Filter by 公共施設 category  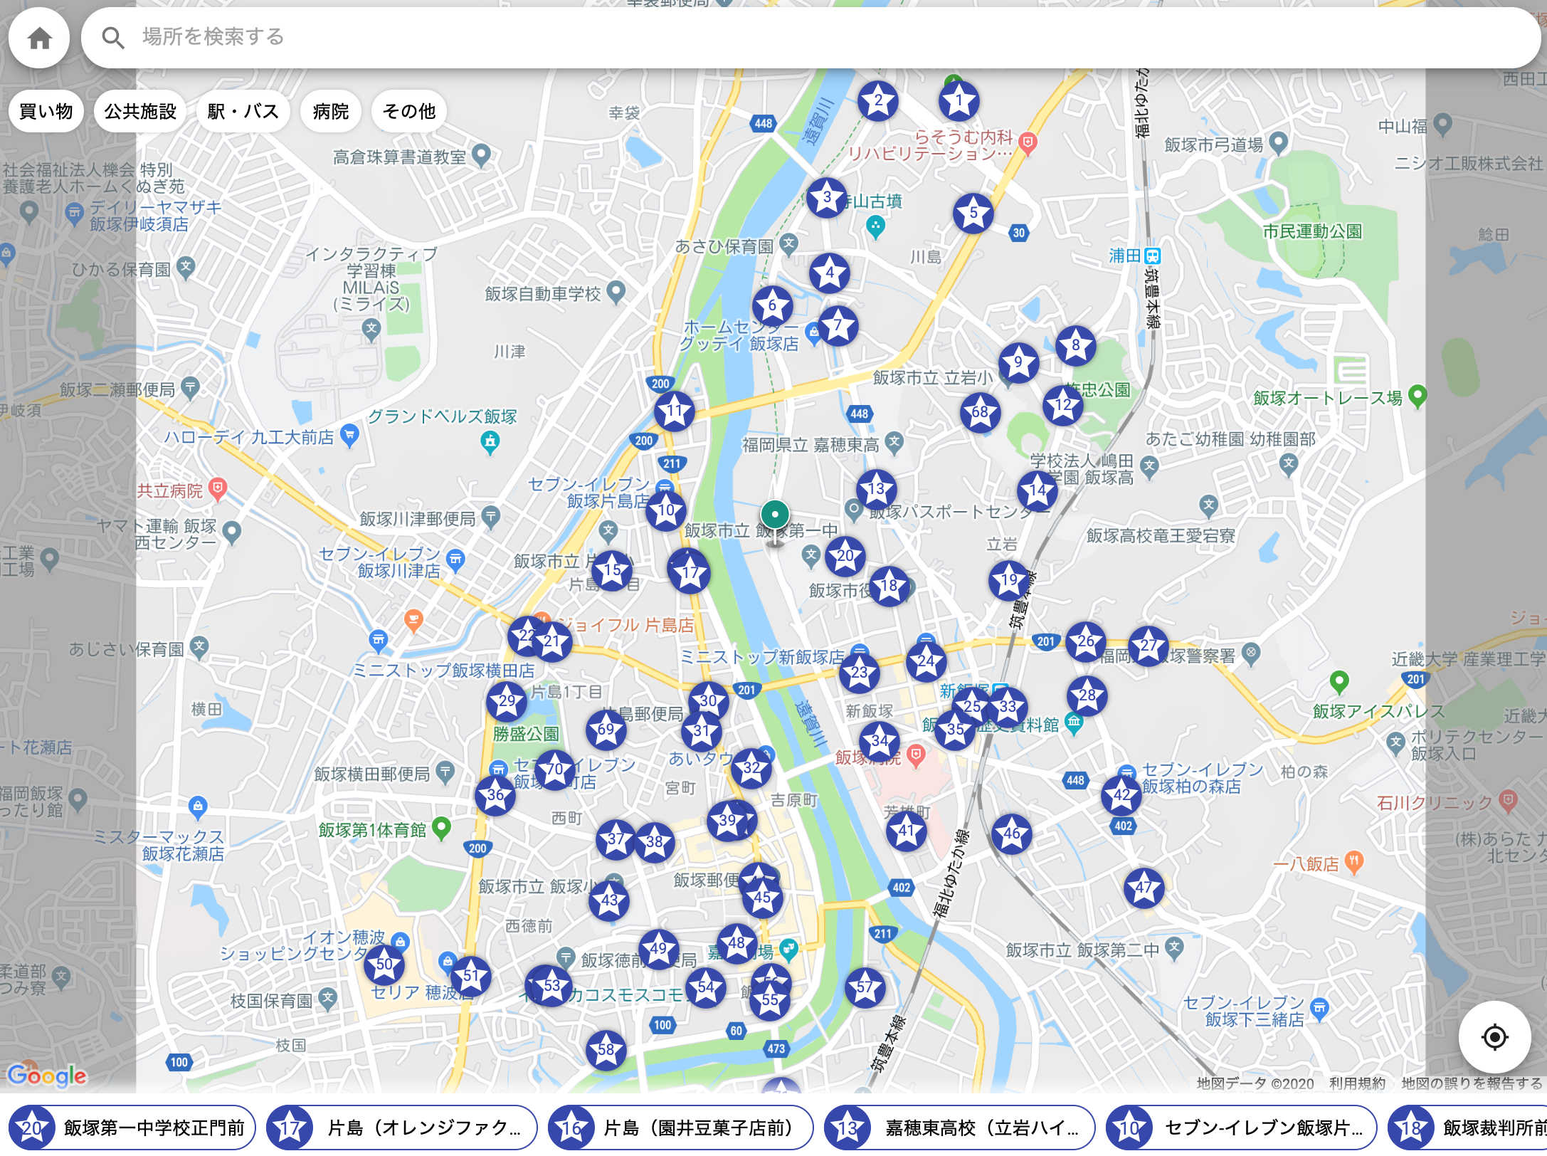140,112
